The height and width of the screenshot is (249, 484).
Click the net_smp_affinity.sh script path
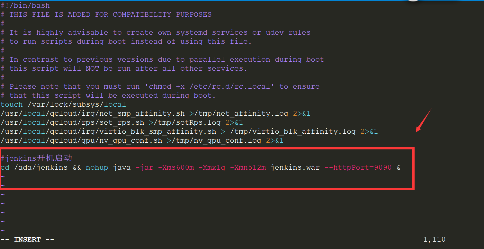click(93, 113)
